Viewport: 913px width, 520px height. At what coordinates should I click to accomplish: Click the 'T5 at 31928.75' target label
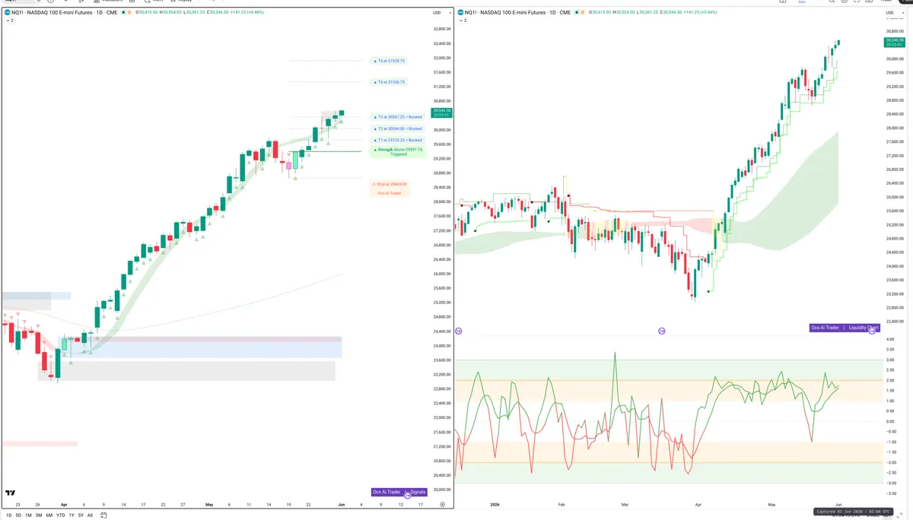[x=391, y=61]
